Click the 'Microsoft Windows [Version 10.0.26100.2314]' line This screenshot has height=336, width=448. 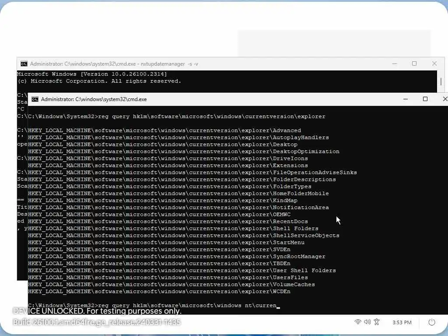pyautogui.click(x=92, y=74)
